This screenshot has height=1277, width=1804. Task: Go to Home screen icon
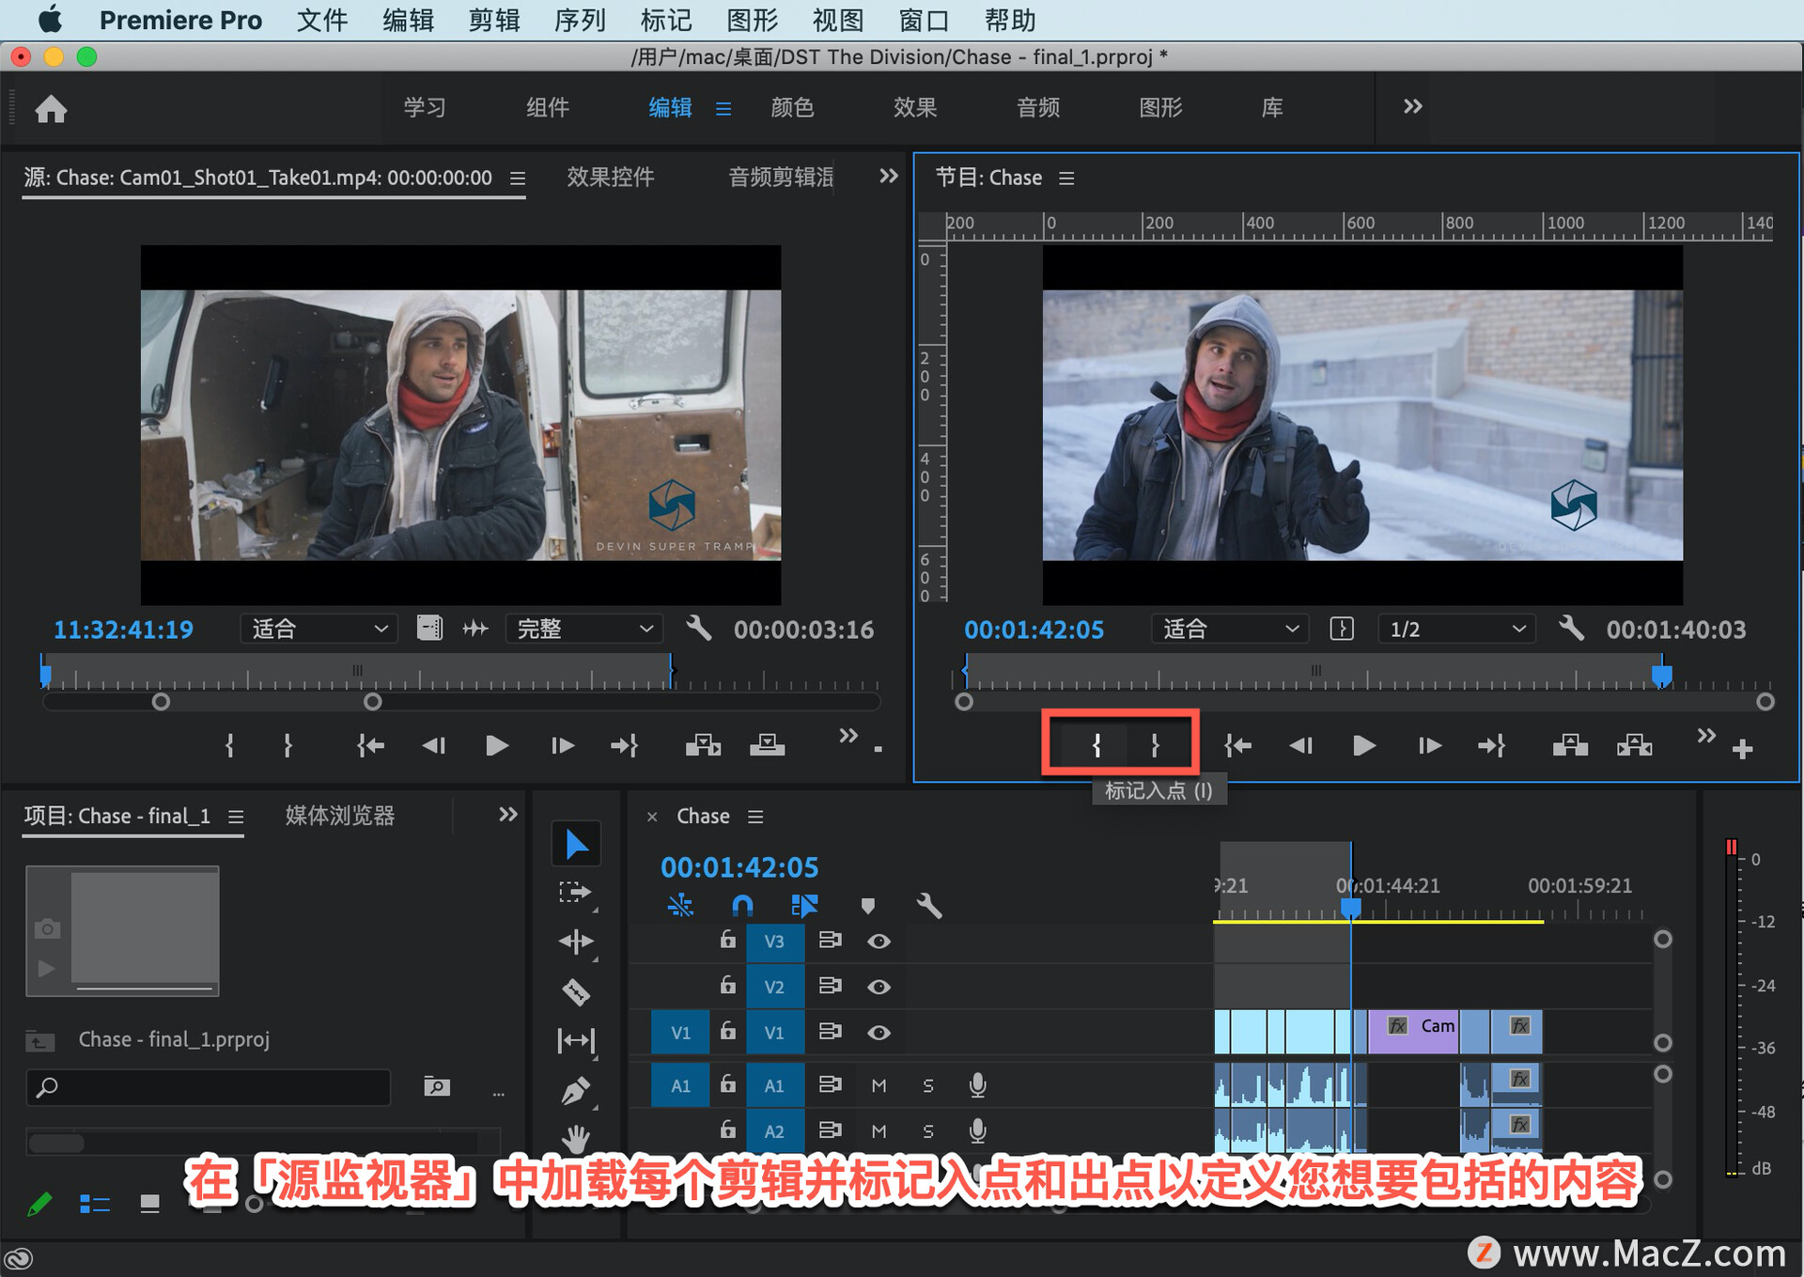coord(51,109)
